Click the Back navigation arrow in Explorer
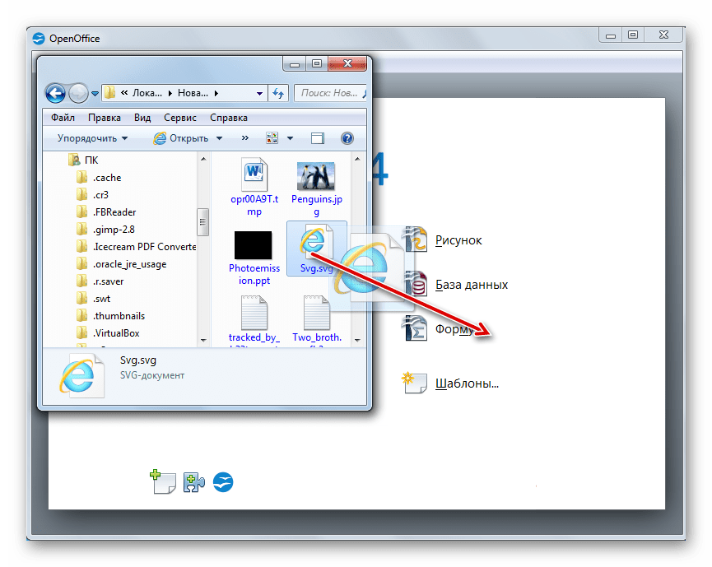 pyautogui.click(x=55, y=93)
